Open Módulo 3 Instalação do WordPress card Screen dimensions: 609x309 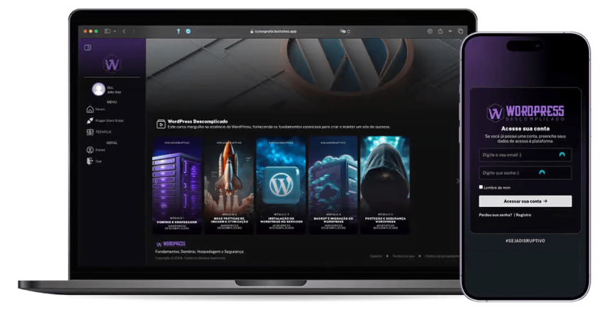point(281,186)
